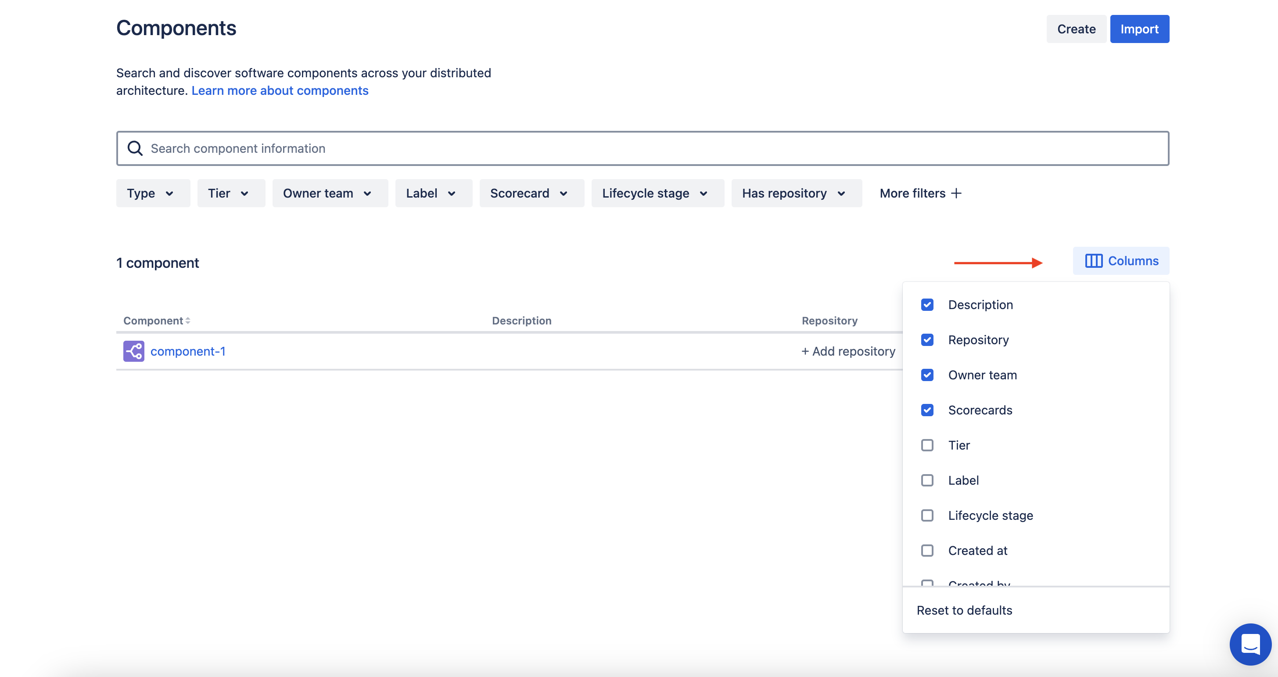Uncheck the Description column checkbox
The width and height of the screenshot is (1278, 677).
[x=927, y=304]
